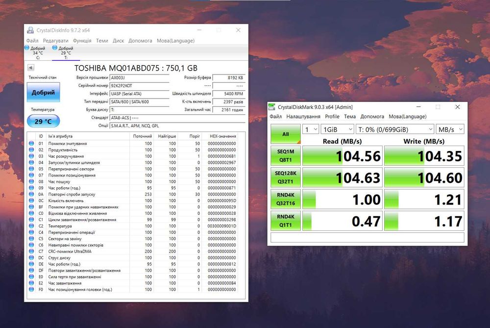The width and height of the screenshot is (490, 328).
Task: Open unit dropdown showing MB/s
Action: [x=450, y=129]
